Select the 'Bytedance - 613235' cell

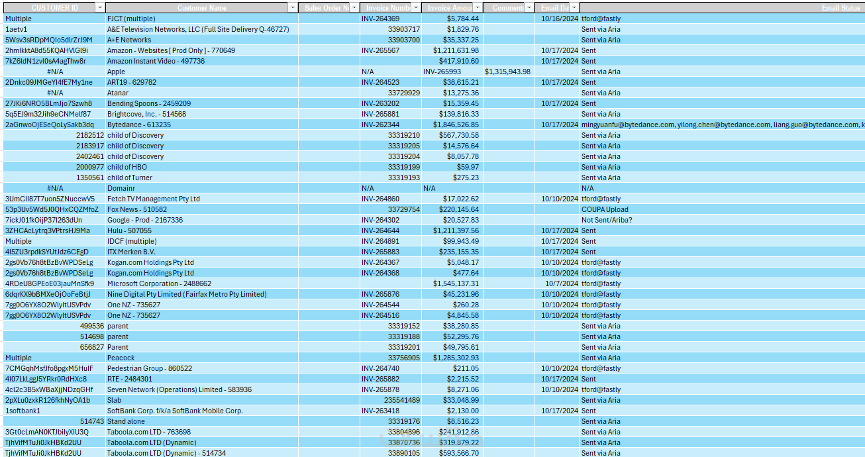(202, 125)
